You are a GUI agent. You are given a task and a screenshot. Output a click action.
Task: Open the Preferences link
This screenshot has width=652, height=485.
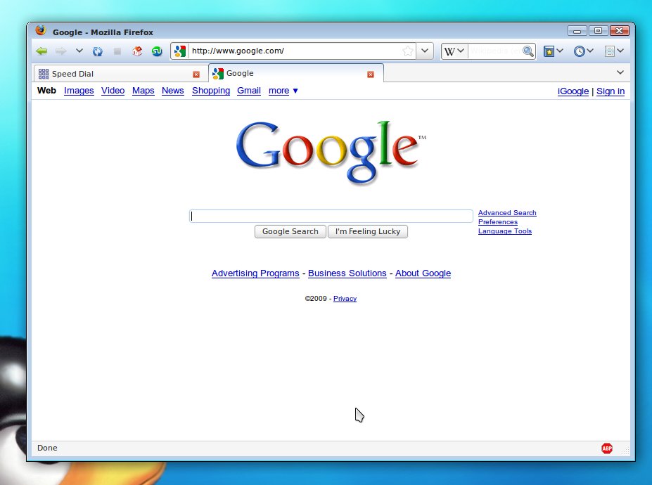point(498,222)
